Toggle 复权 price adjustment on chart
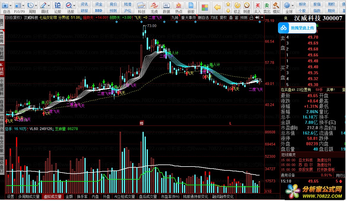The image size is (347, 201). (223, 18)
